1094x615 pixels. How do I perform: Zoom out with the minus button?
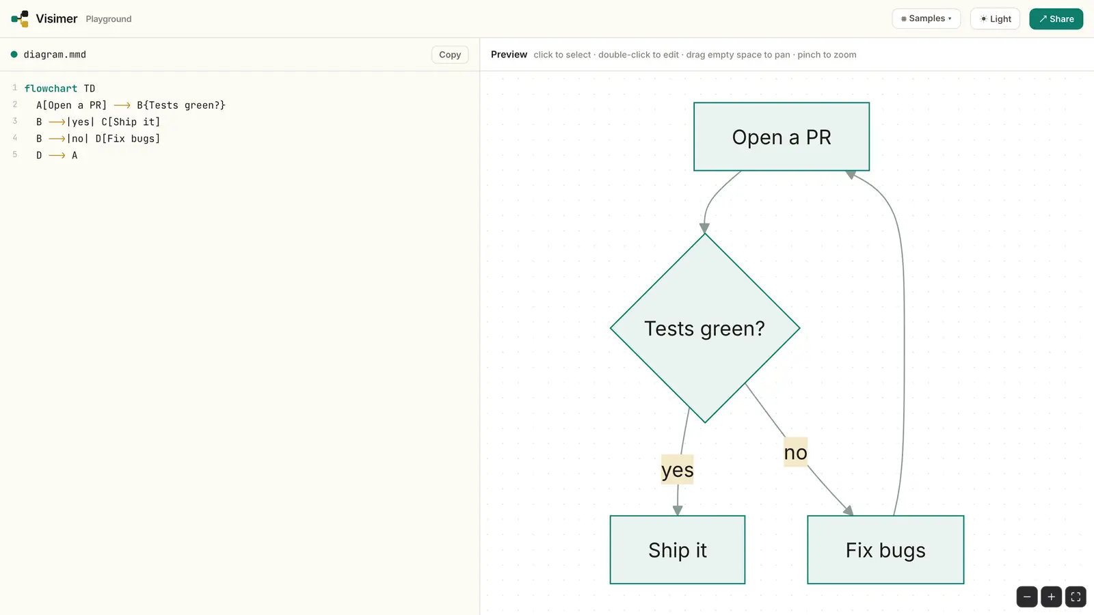[x=1027, y=597]
